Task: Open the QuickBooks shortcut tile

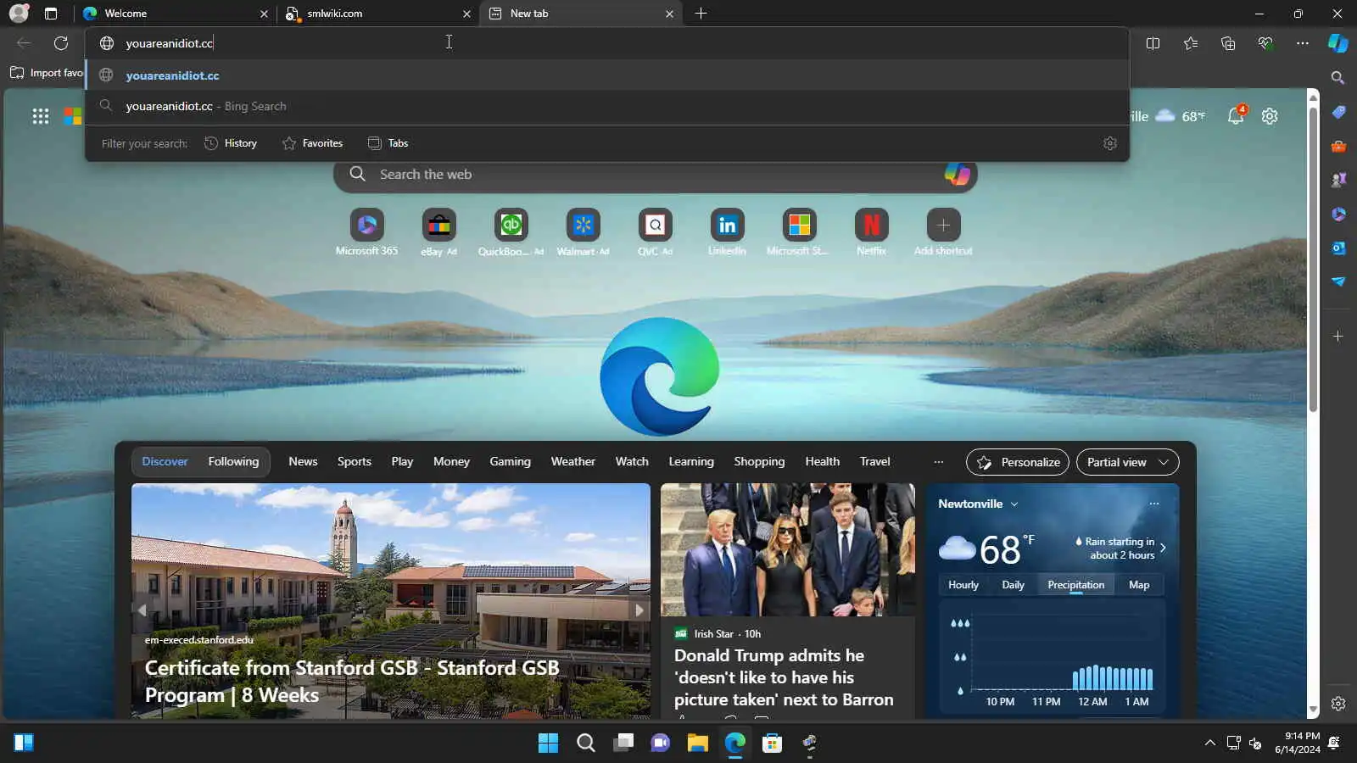Action: pyautogui.click(x=511, y=232)
